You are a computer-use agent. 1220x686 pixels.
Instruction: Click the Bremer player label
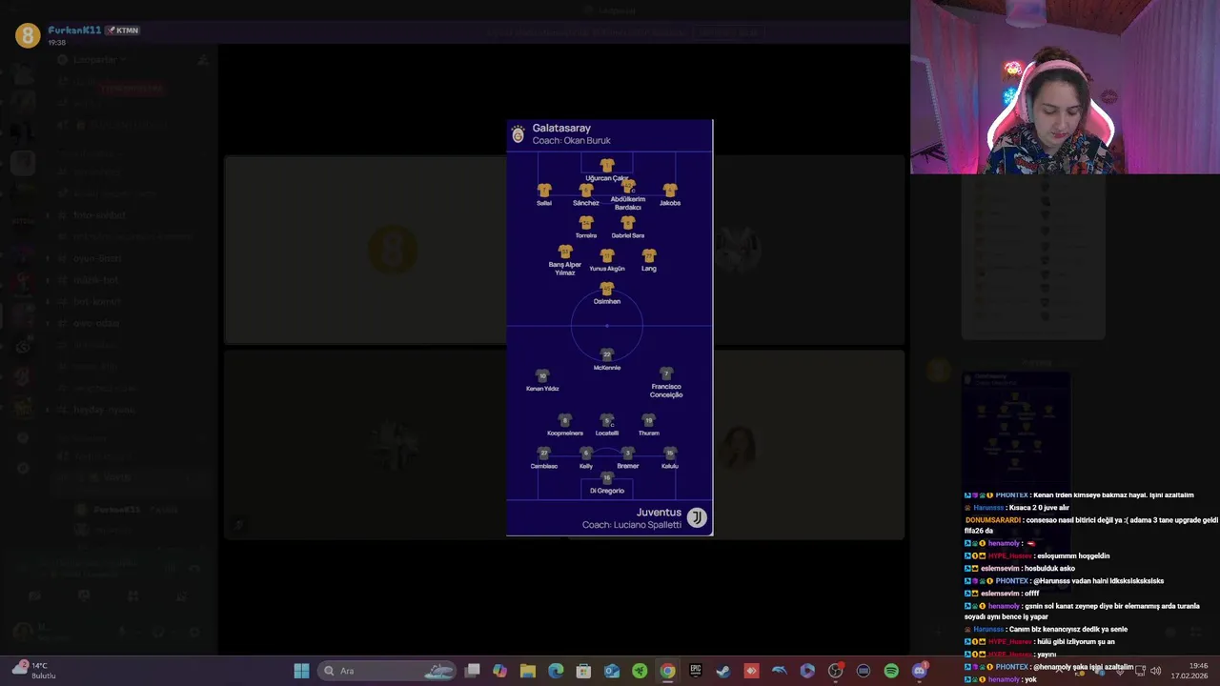coord(628,466)
